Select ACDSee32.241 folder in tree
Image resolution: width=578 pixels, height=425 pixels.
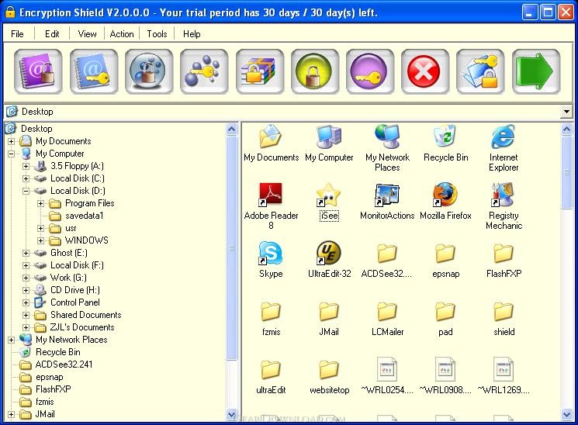coord(64,365)
